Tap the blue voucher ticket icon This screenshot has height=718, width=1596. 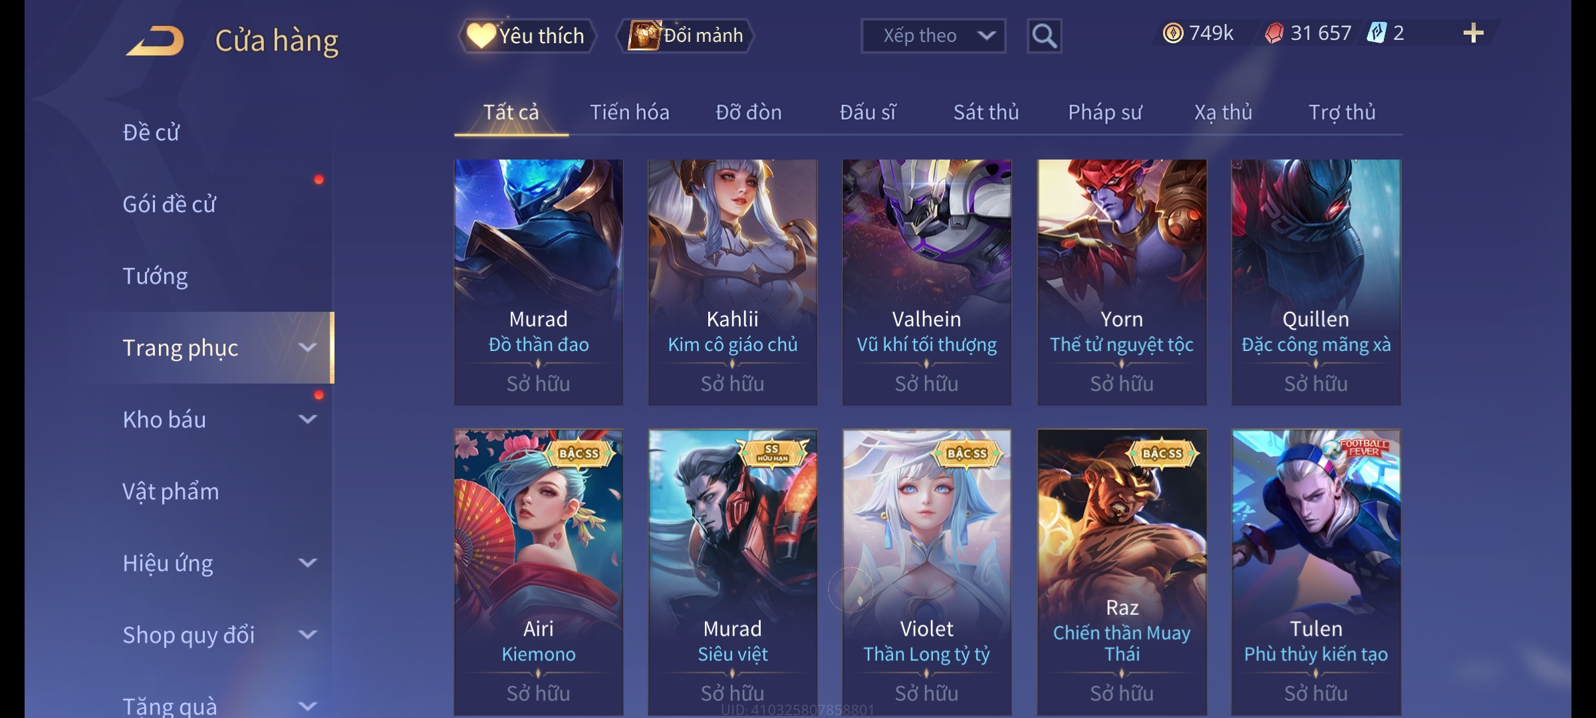point(1376,33)
